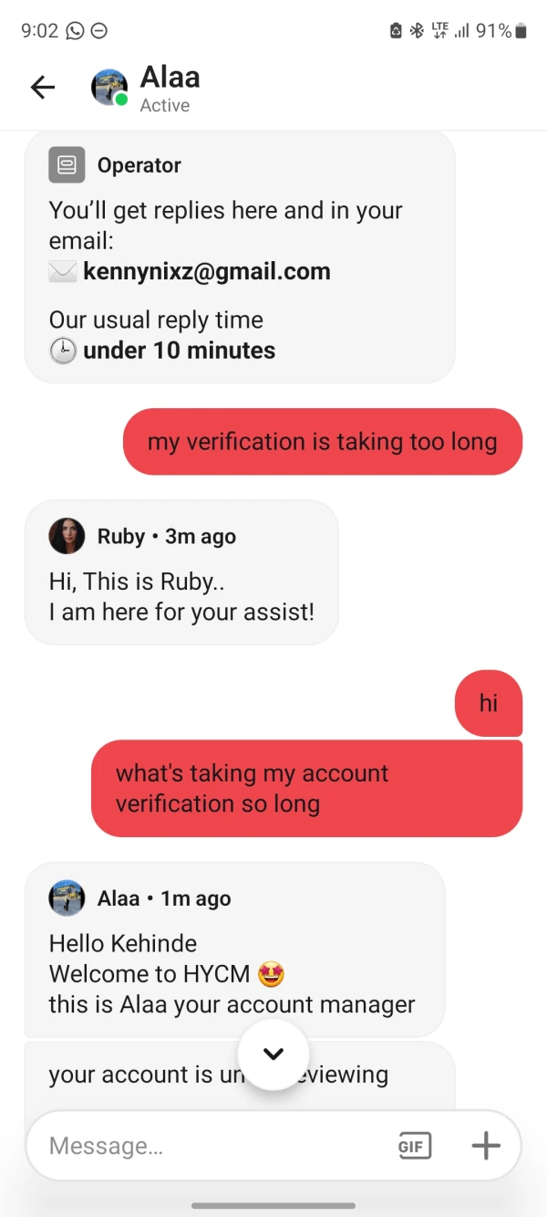Select the red "hi" message bubble
547x1217 pixels.
[x=489, y=703]
